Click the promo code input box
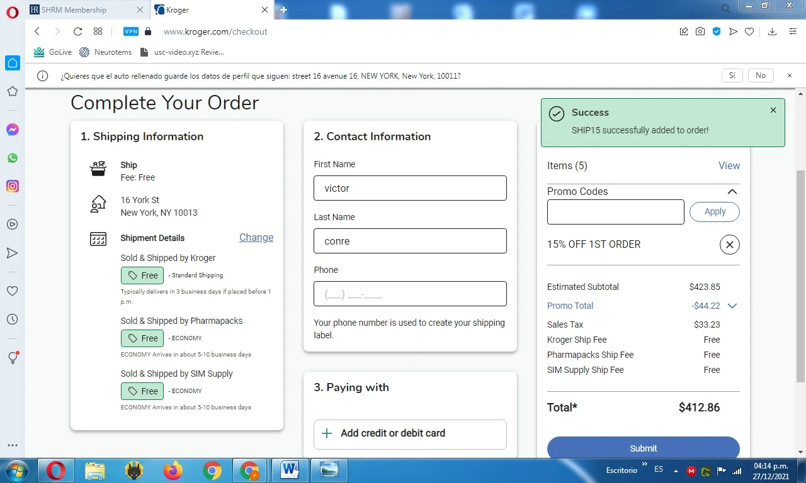Image resolution: width=806 pixels, height=483 pixels. click(616, 212)
